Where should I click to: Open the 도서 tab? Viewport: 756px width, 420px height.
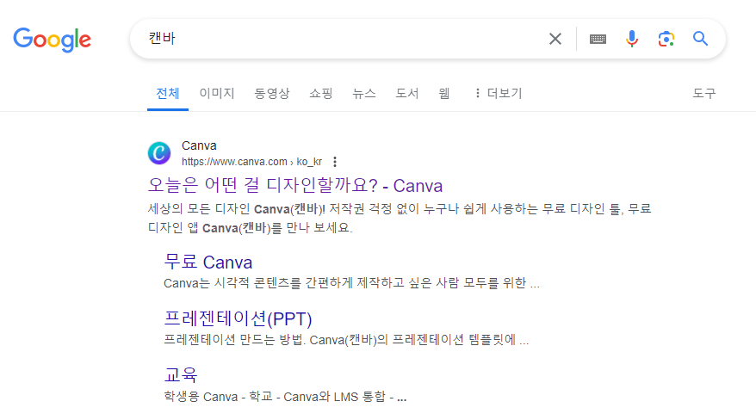point(407,94)
